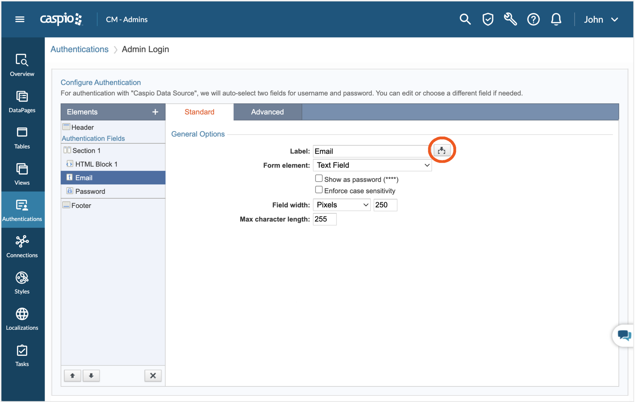Select the Email element

113,178
